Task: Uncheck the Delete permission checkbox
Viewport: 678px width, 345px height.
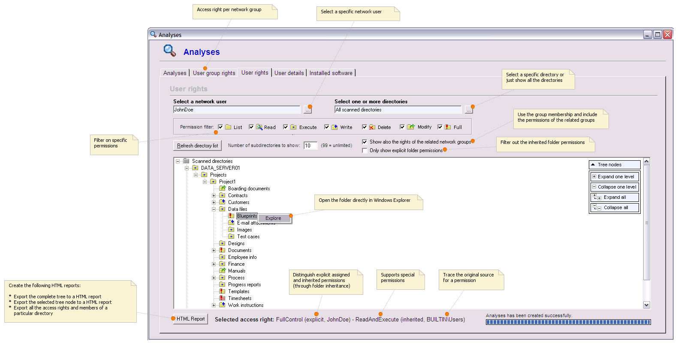Action: click(x=365, y=127)
